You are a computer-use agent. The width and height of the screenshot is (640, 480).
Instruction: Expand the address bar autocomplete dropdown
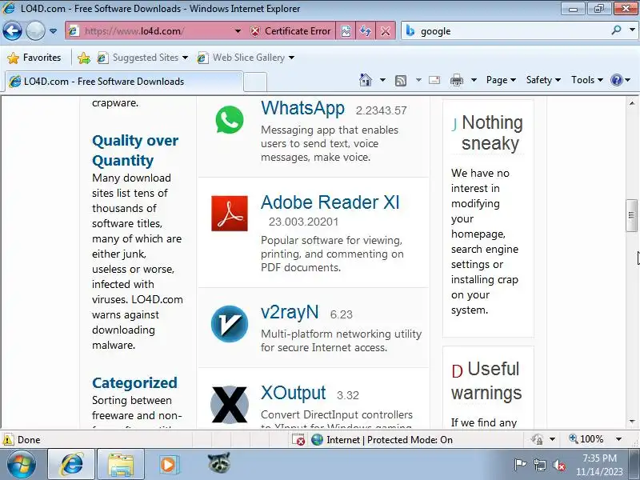coord(238,31)
